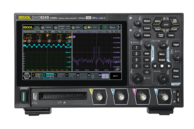Push the trigger LEVEL knob
The height and width of the screenshot is (129, 194).
[x=177, y=57]
